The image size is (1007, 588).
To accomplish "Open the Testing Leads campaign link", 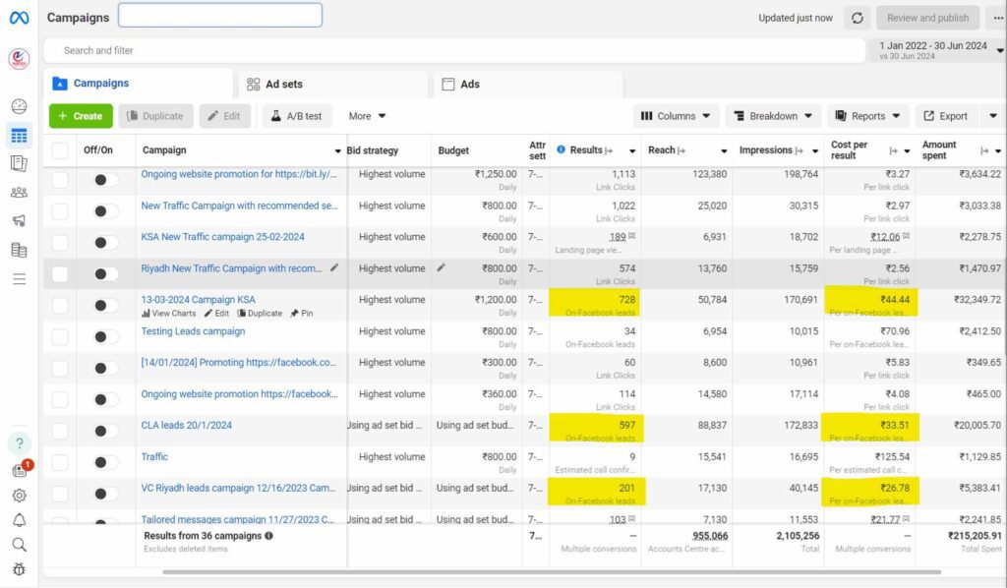I will [193, 331].
